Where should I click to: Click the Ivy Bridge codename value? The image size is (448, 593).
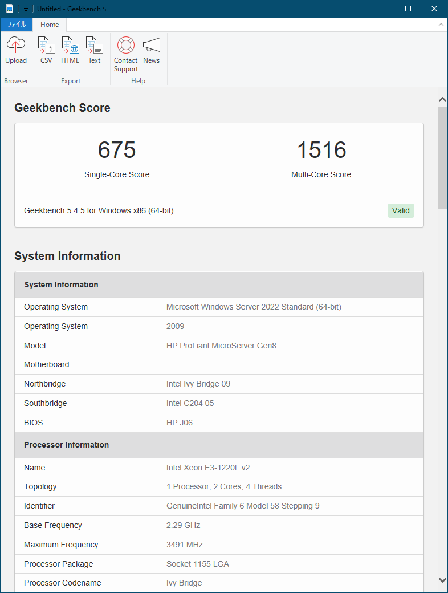coord(184,583)
